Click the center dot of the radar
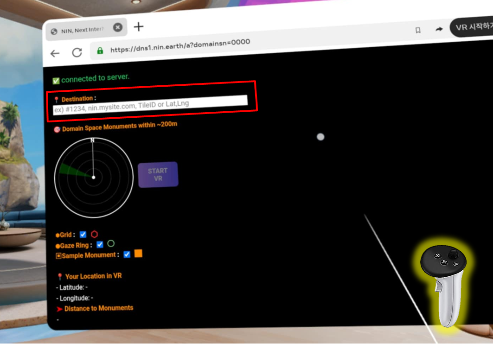 tap(94, 177)
